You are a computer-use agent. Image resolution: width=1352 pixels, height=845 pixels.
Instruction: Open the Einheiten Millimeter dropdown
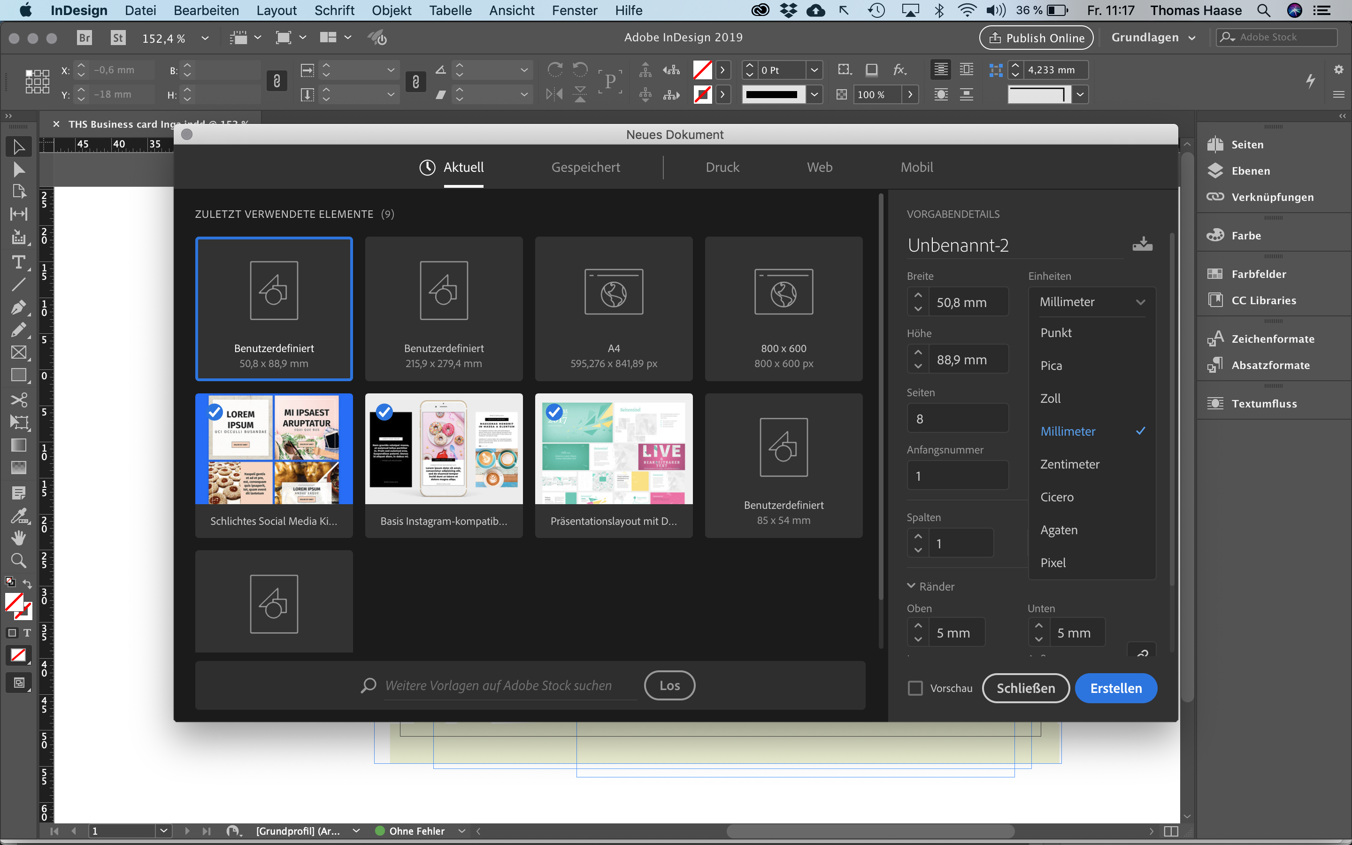[1091, 302]
